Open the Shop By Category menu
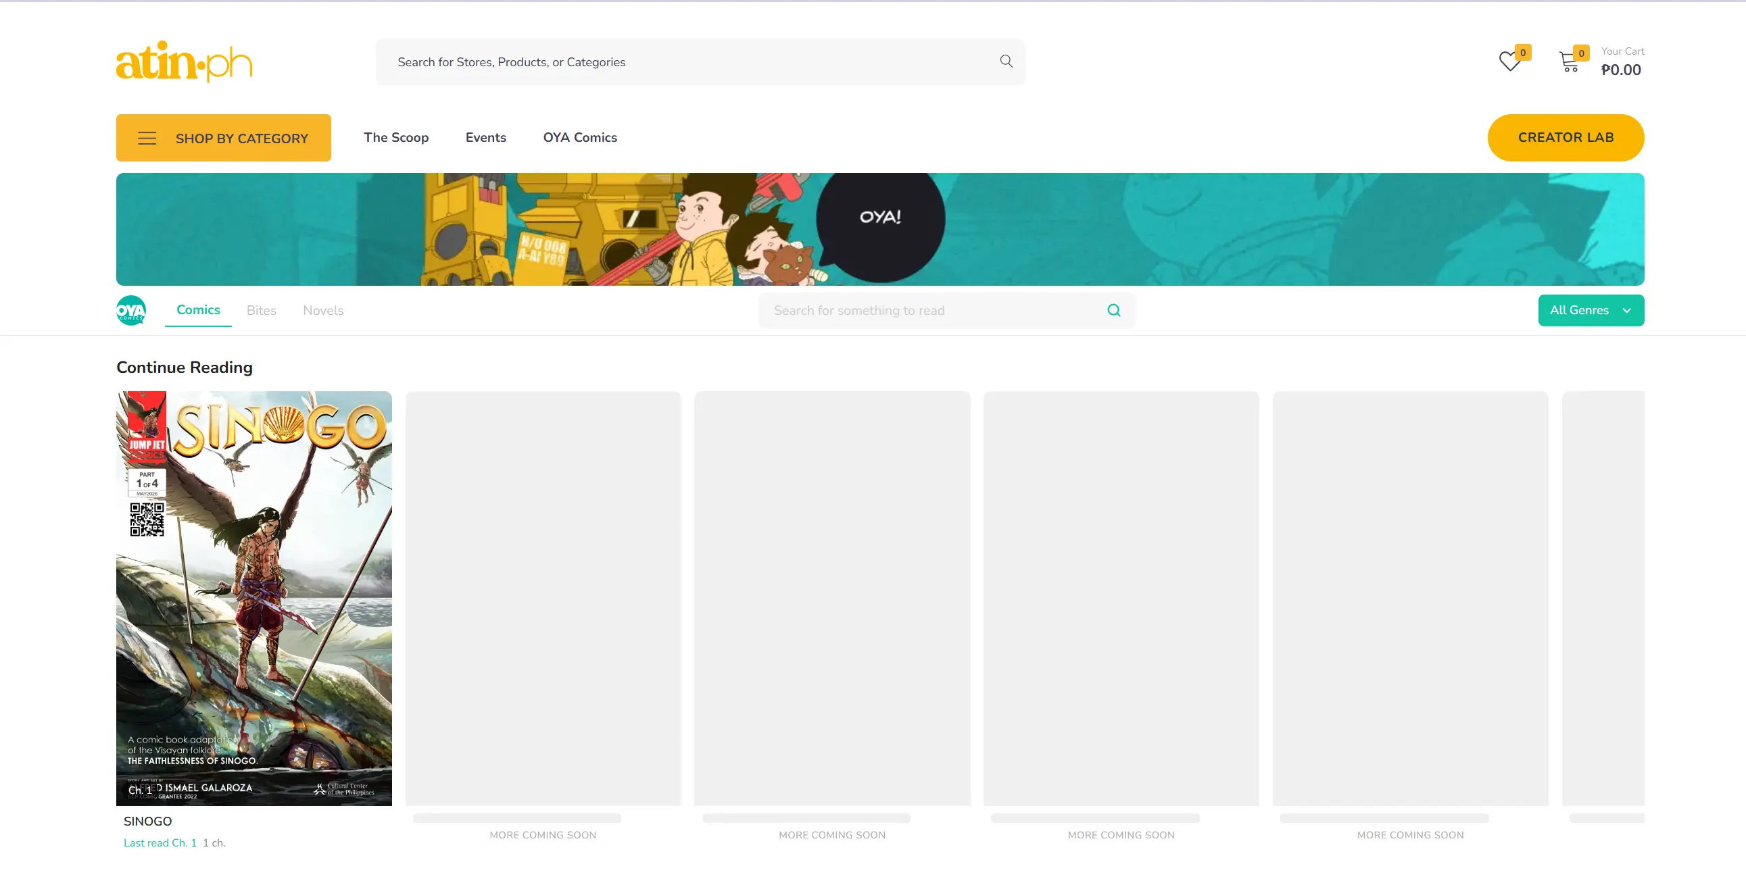 [x=241, y=138]
